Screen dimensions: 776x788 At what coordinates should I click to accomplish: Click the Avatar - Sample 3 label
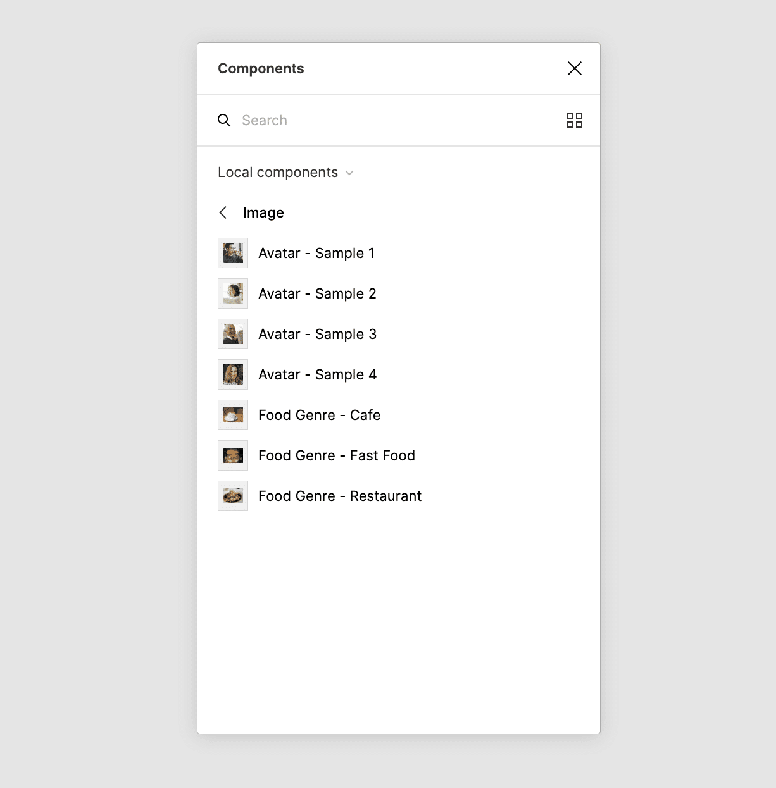point(317,334)
